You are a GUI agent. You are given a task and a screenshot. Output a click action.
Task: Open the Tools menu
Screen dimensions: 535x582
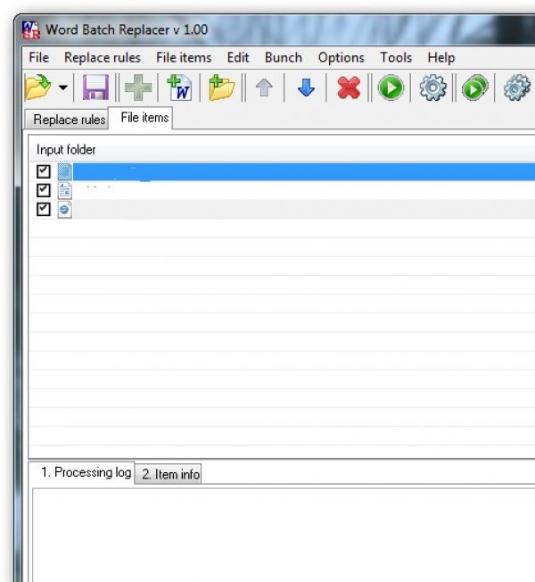(x=396, y=57)
